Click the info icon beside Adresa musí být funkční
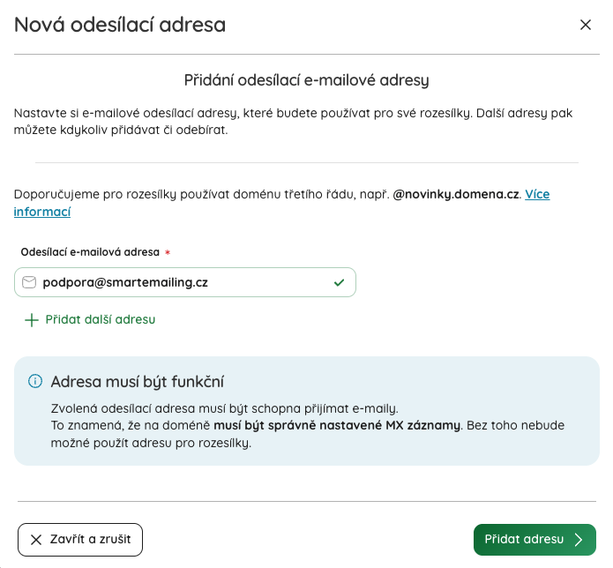613x568 pixels. 35,381
